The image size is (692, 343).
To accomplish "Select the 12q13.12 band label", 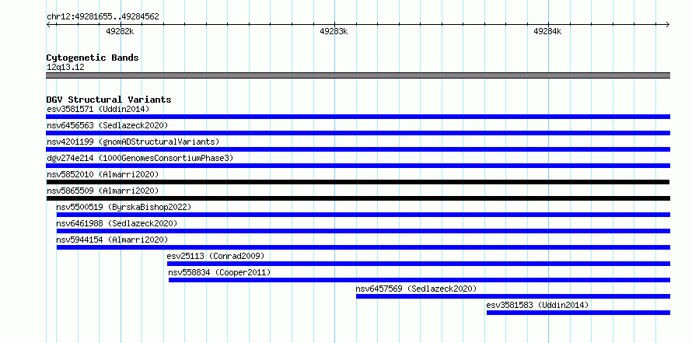I will pos(65,68).
